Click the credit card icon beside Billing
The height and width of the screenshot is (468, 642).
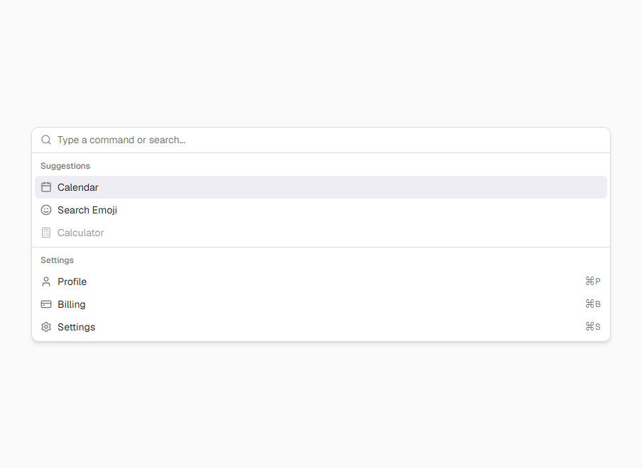click(46, 304)
